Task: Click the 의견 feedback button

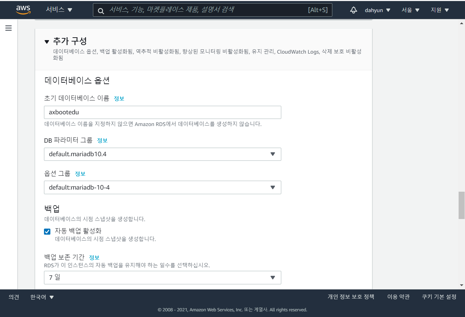Action: click(14, 297)
